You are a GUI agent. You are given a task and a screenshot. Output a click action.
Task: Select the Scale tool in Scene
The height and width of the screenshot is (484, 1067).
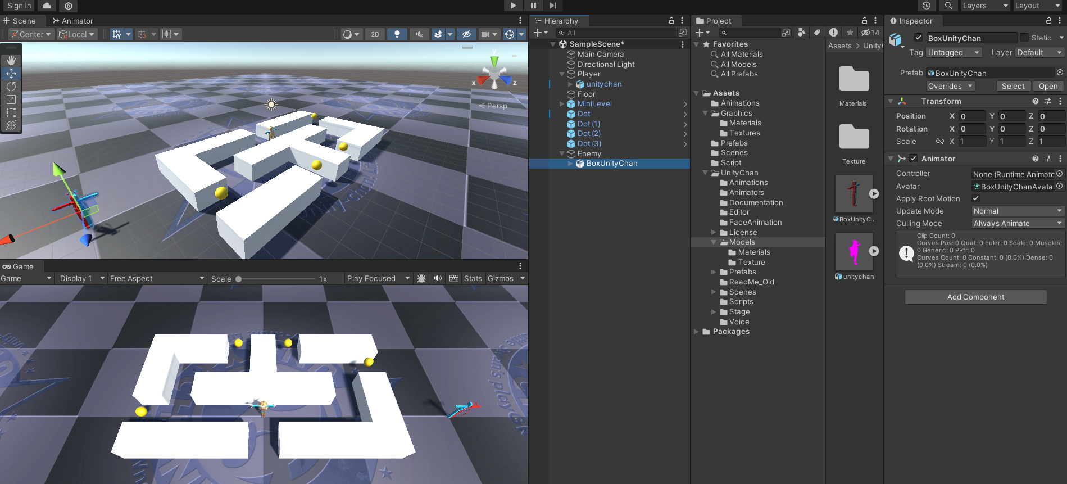[11, 99]
